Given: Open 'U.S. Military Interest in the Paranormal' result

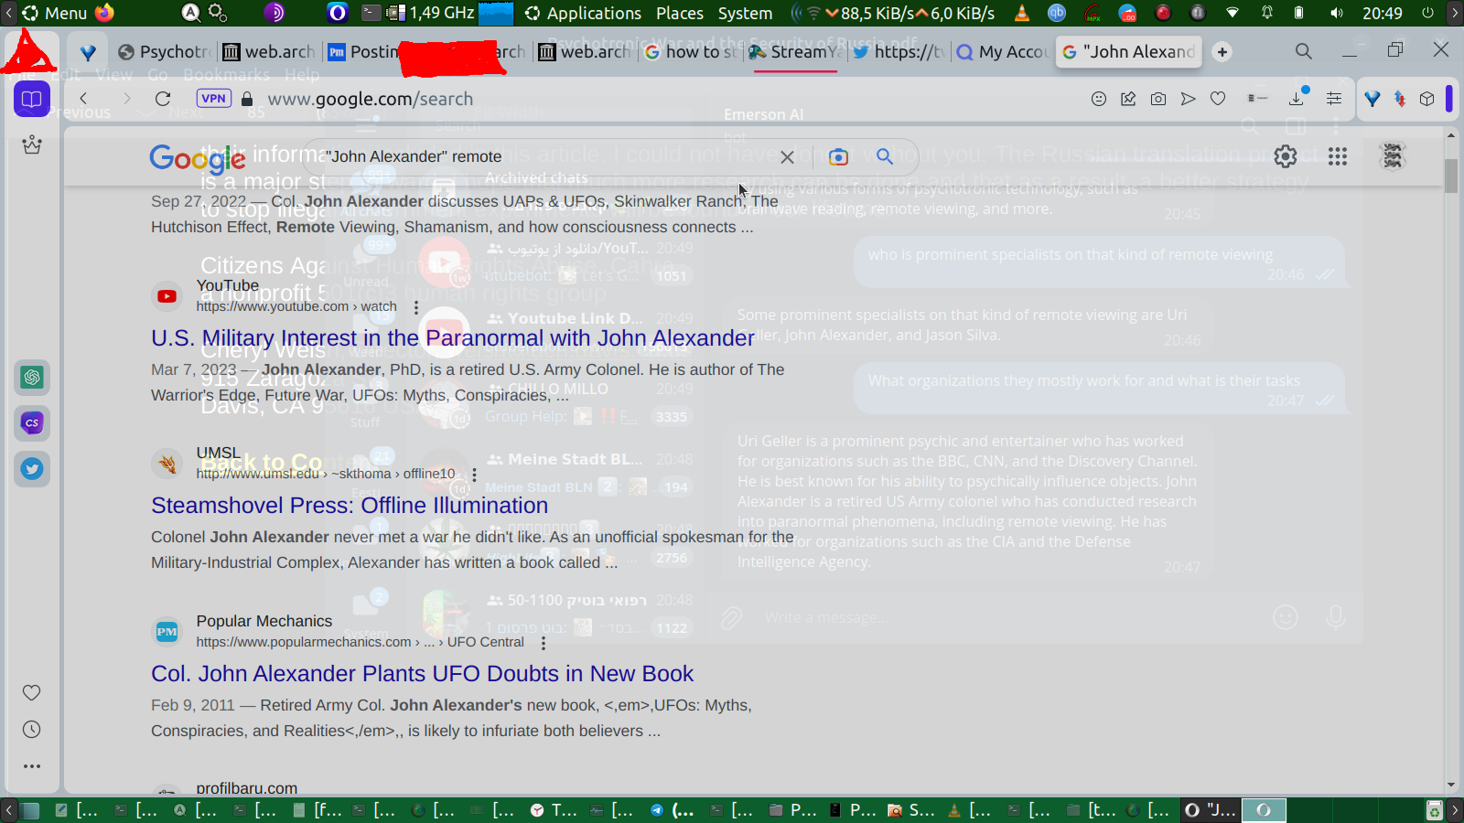Looking at the screenshot, I should click(453, 338).
